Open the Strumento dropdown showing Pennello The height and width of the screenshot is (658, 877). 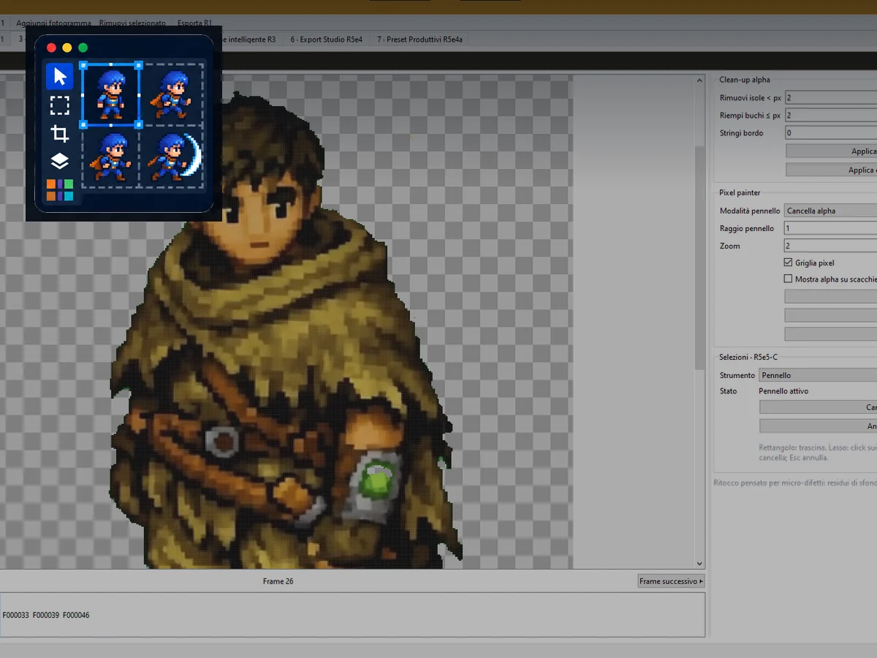coord(818,375)
